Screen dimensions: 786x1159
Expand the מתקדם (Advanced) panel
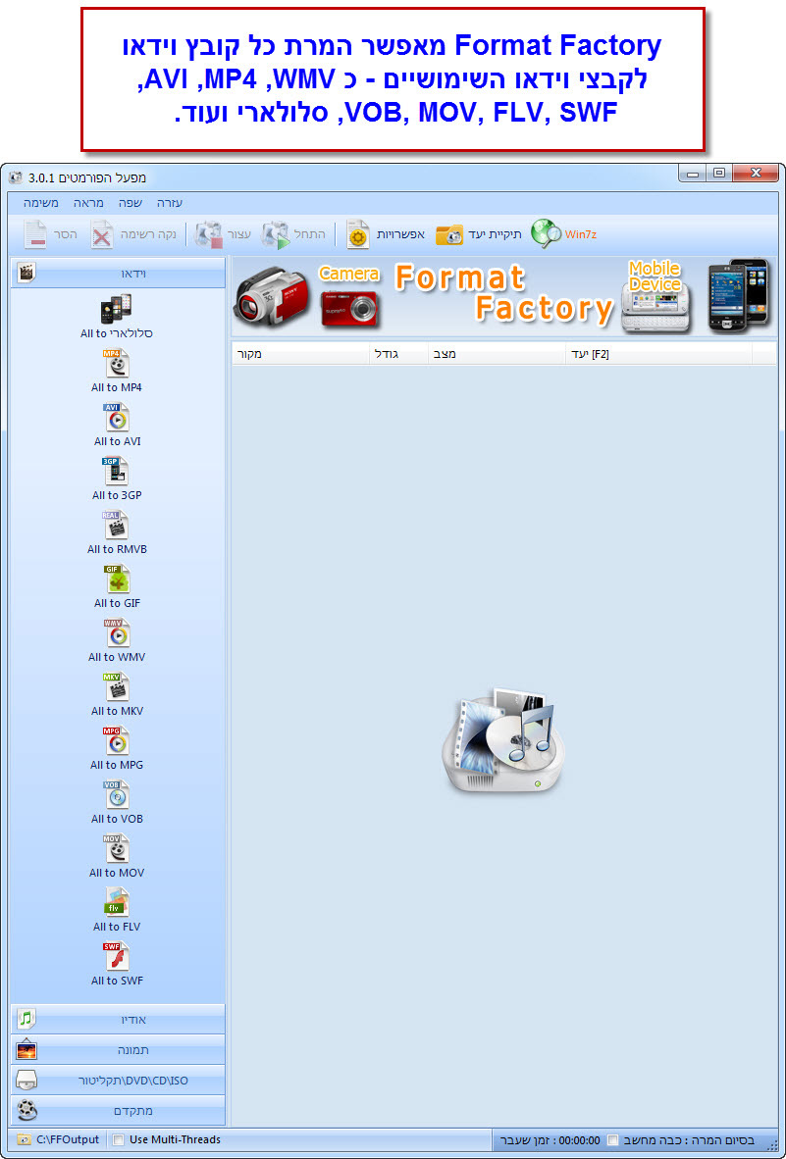click(x=119, y=1110)
